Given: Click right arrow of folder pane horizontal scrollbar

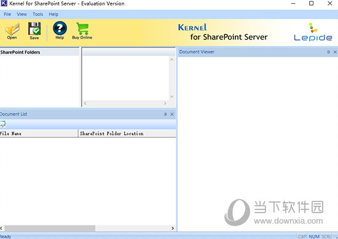Looking at the screenshot, I should (165, 103).
